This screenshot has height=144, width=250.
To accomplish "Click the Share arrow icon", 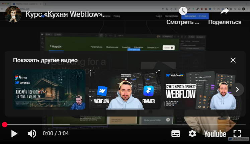I will 225,11.
